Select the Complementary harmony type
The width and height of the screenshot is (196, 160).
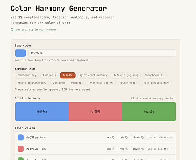click(x=27, y=75)
